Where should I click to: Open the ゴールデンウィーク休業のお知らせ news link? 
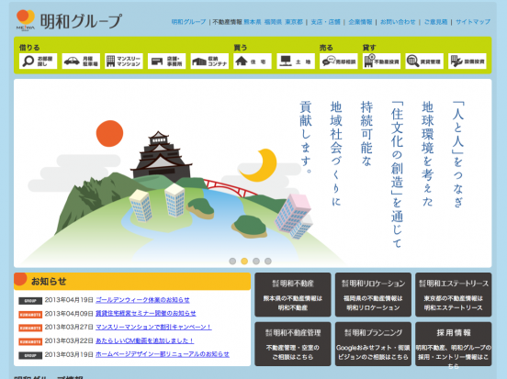[142, 300]
